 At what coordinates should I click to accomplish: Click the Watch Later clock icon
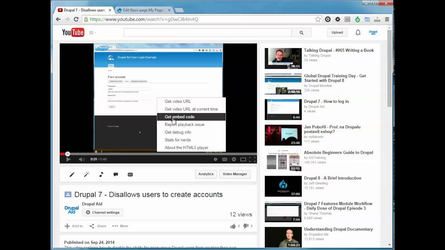(x=216, y=159)
